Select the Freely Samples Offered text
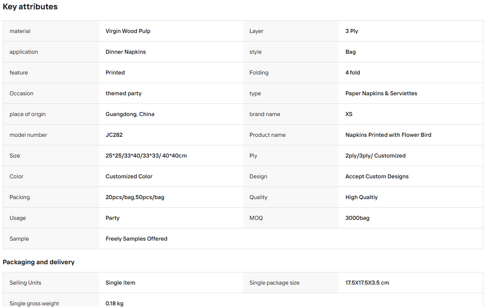The image size is (485, 307). click(x=136, y=239)
